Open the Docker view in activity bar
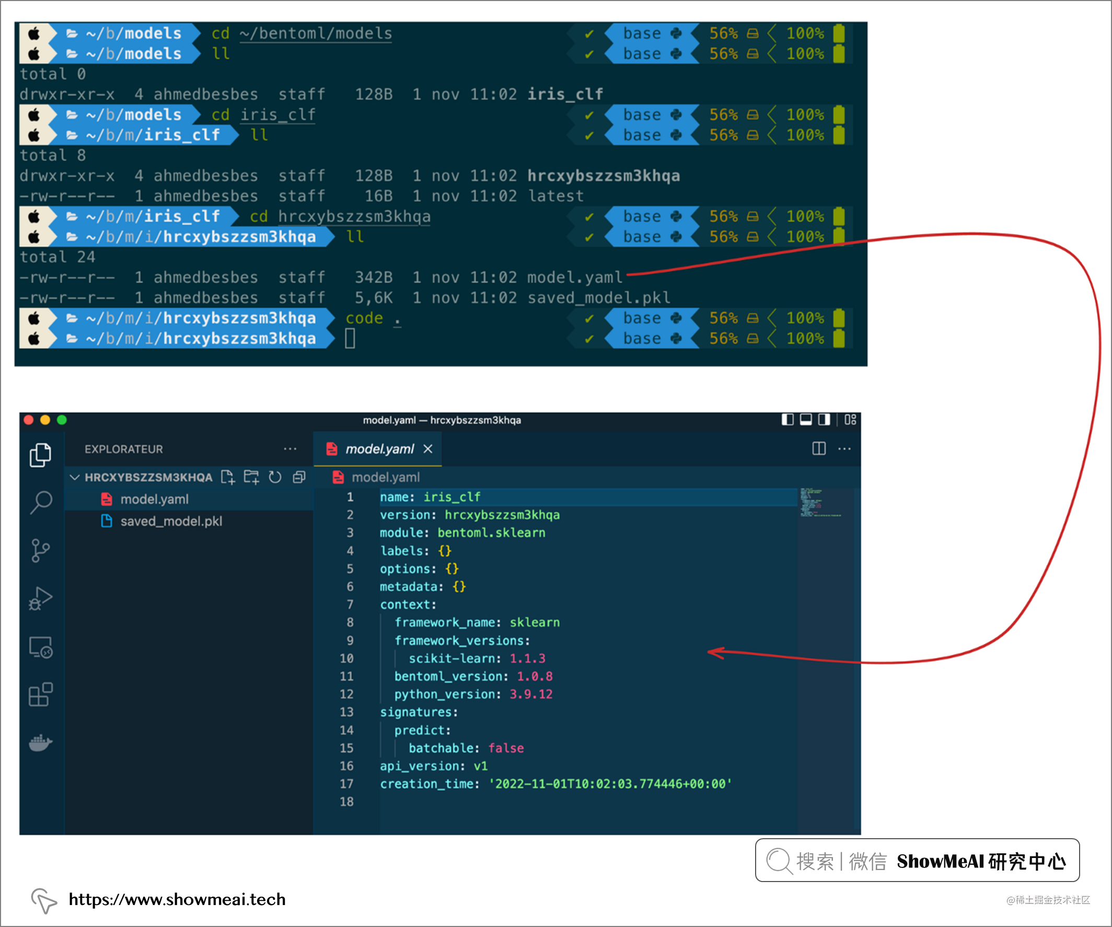 (x=40, y=743)
